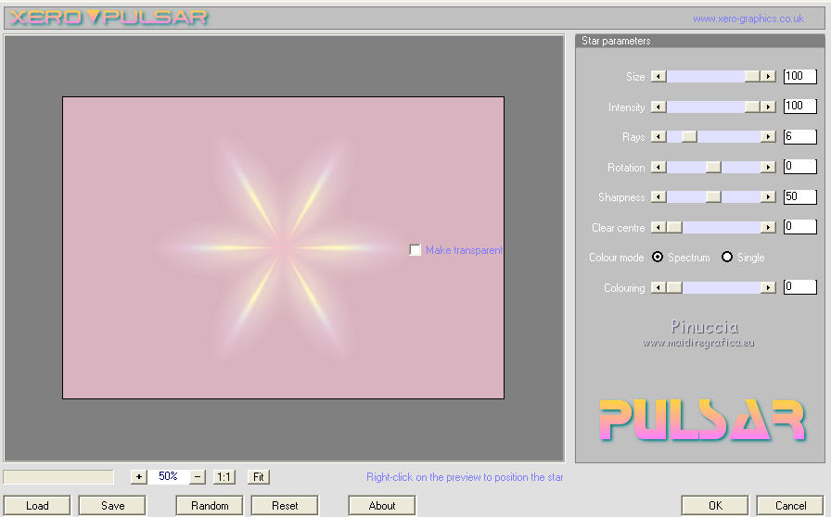Increase Colouring with right arrow
Screen dimensions: 831x517
(768, 287)
